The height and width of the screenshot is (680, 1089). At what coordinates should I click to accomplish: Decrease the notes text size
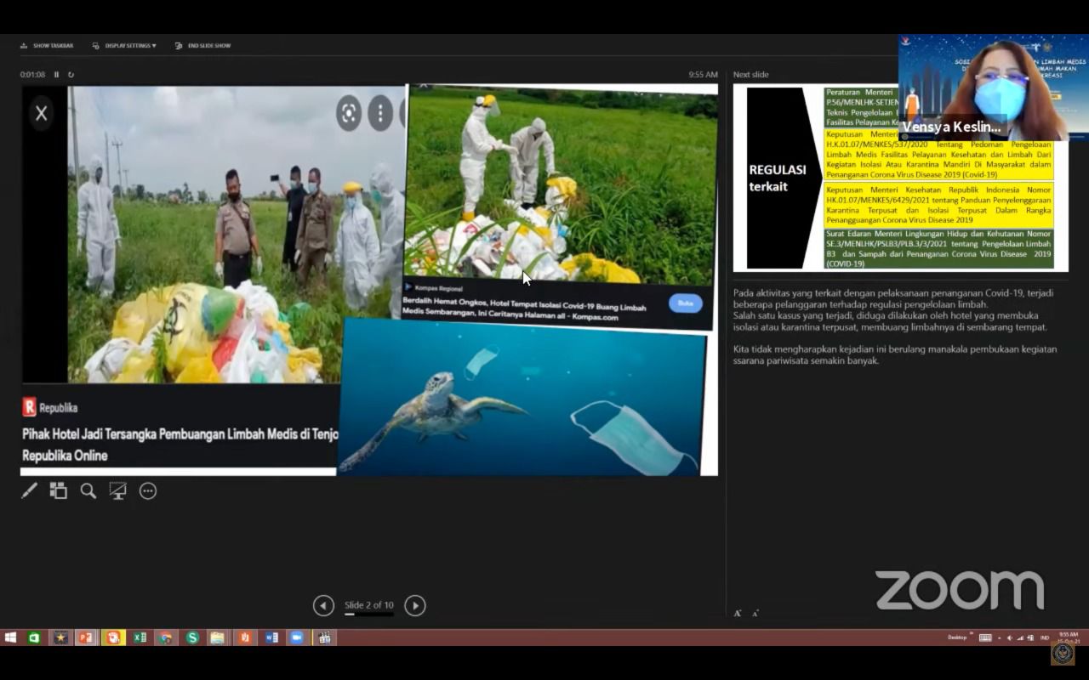(755, 613)
